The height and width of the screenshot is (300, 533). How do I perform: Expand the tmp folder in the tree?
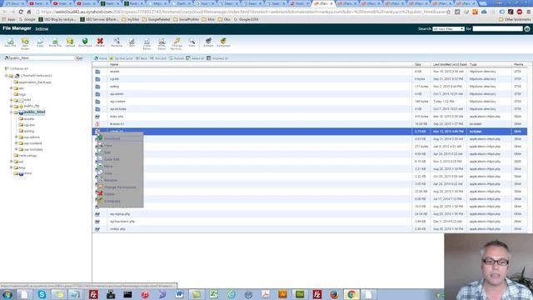pos(11,168)
